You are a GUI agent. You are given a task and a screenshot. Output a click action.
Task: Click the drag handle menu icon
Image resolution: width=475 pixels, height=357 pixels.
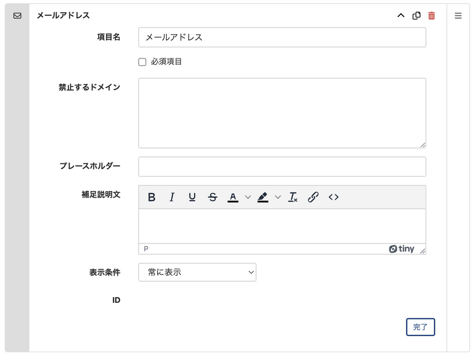(458, 15)
